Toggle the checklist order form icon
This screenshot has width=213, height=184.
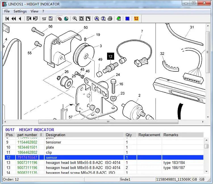click(51, 19)
